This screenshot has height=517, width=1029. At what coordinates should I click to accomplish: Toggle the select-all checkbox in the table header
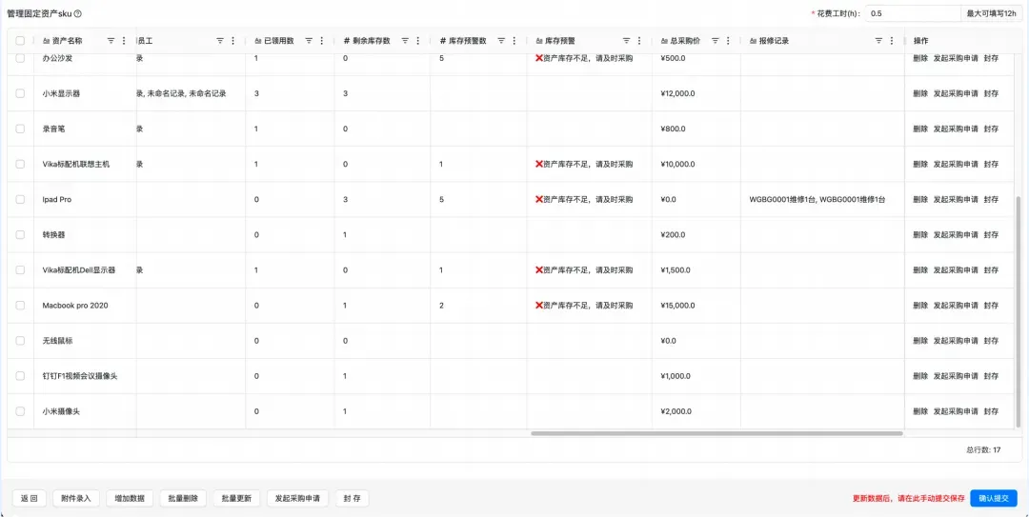tap(20, 41)
